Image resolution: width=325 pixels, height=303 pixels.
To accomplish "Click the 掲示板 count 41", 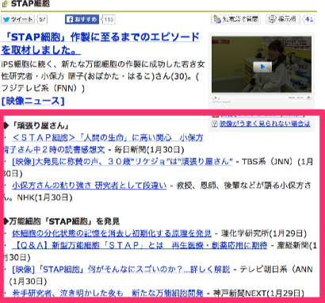I will pyautogui.click(x=308, y=19).
